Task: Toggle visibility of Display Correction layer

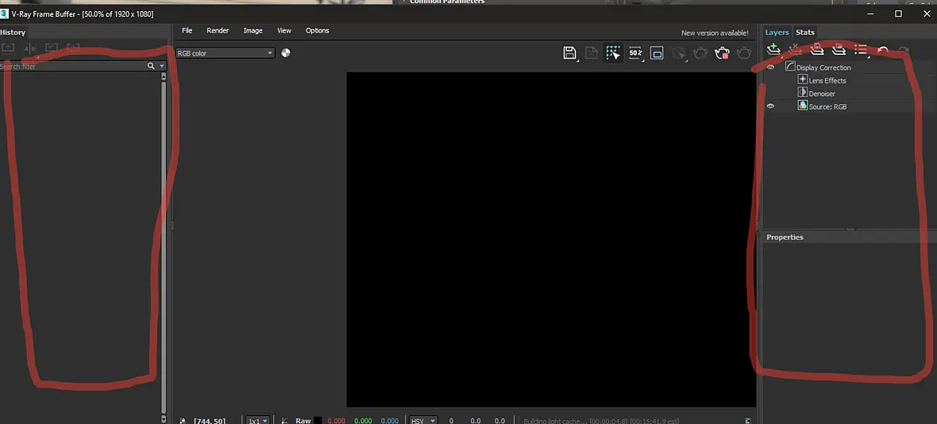Action: (770, 67)
